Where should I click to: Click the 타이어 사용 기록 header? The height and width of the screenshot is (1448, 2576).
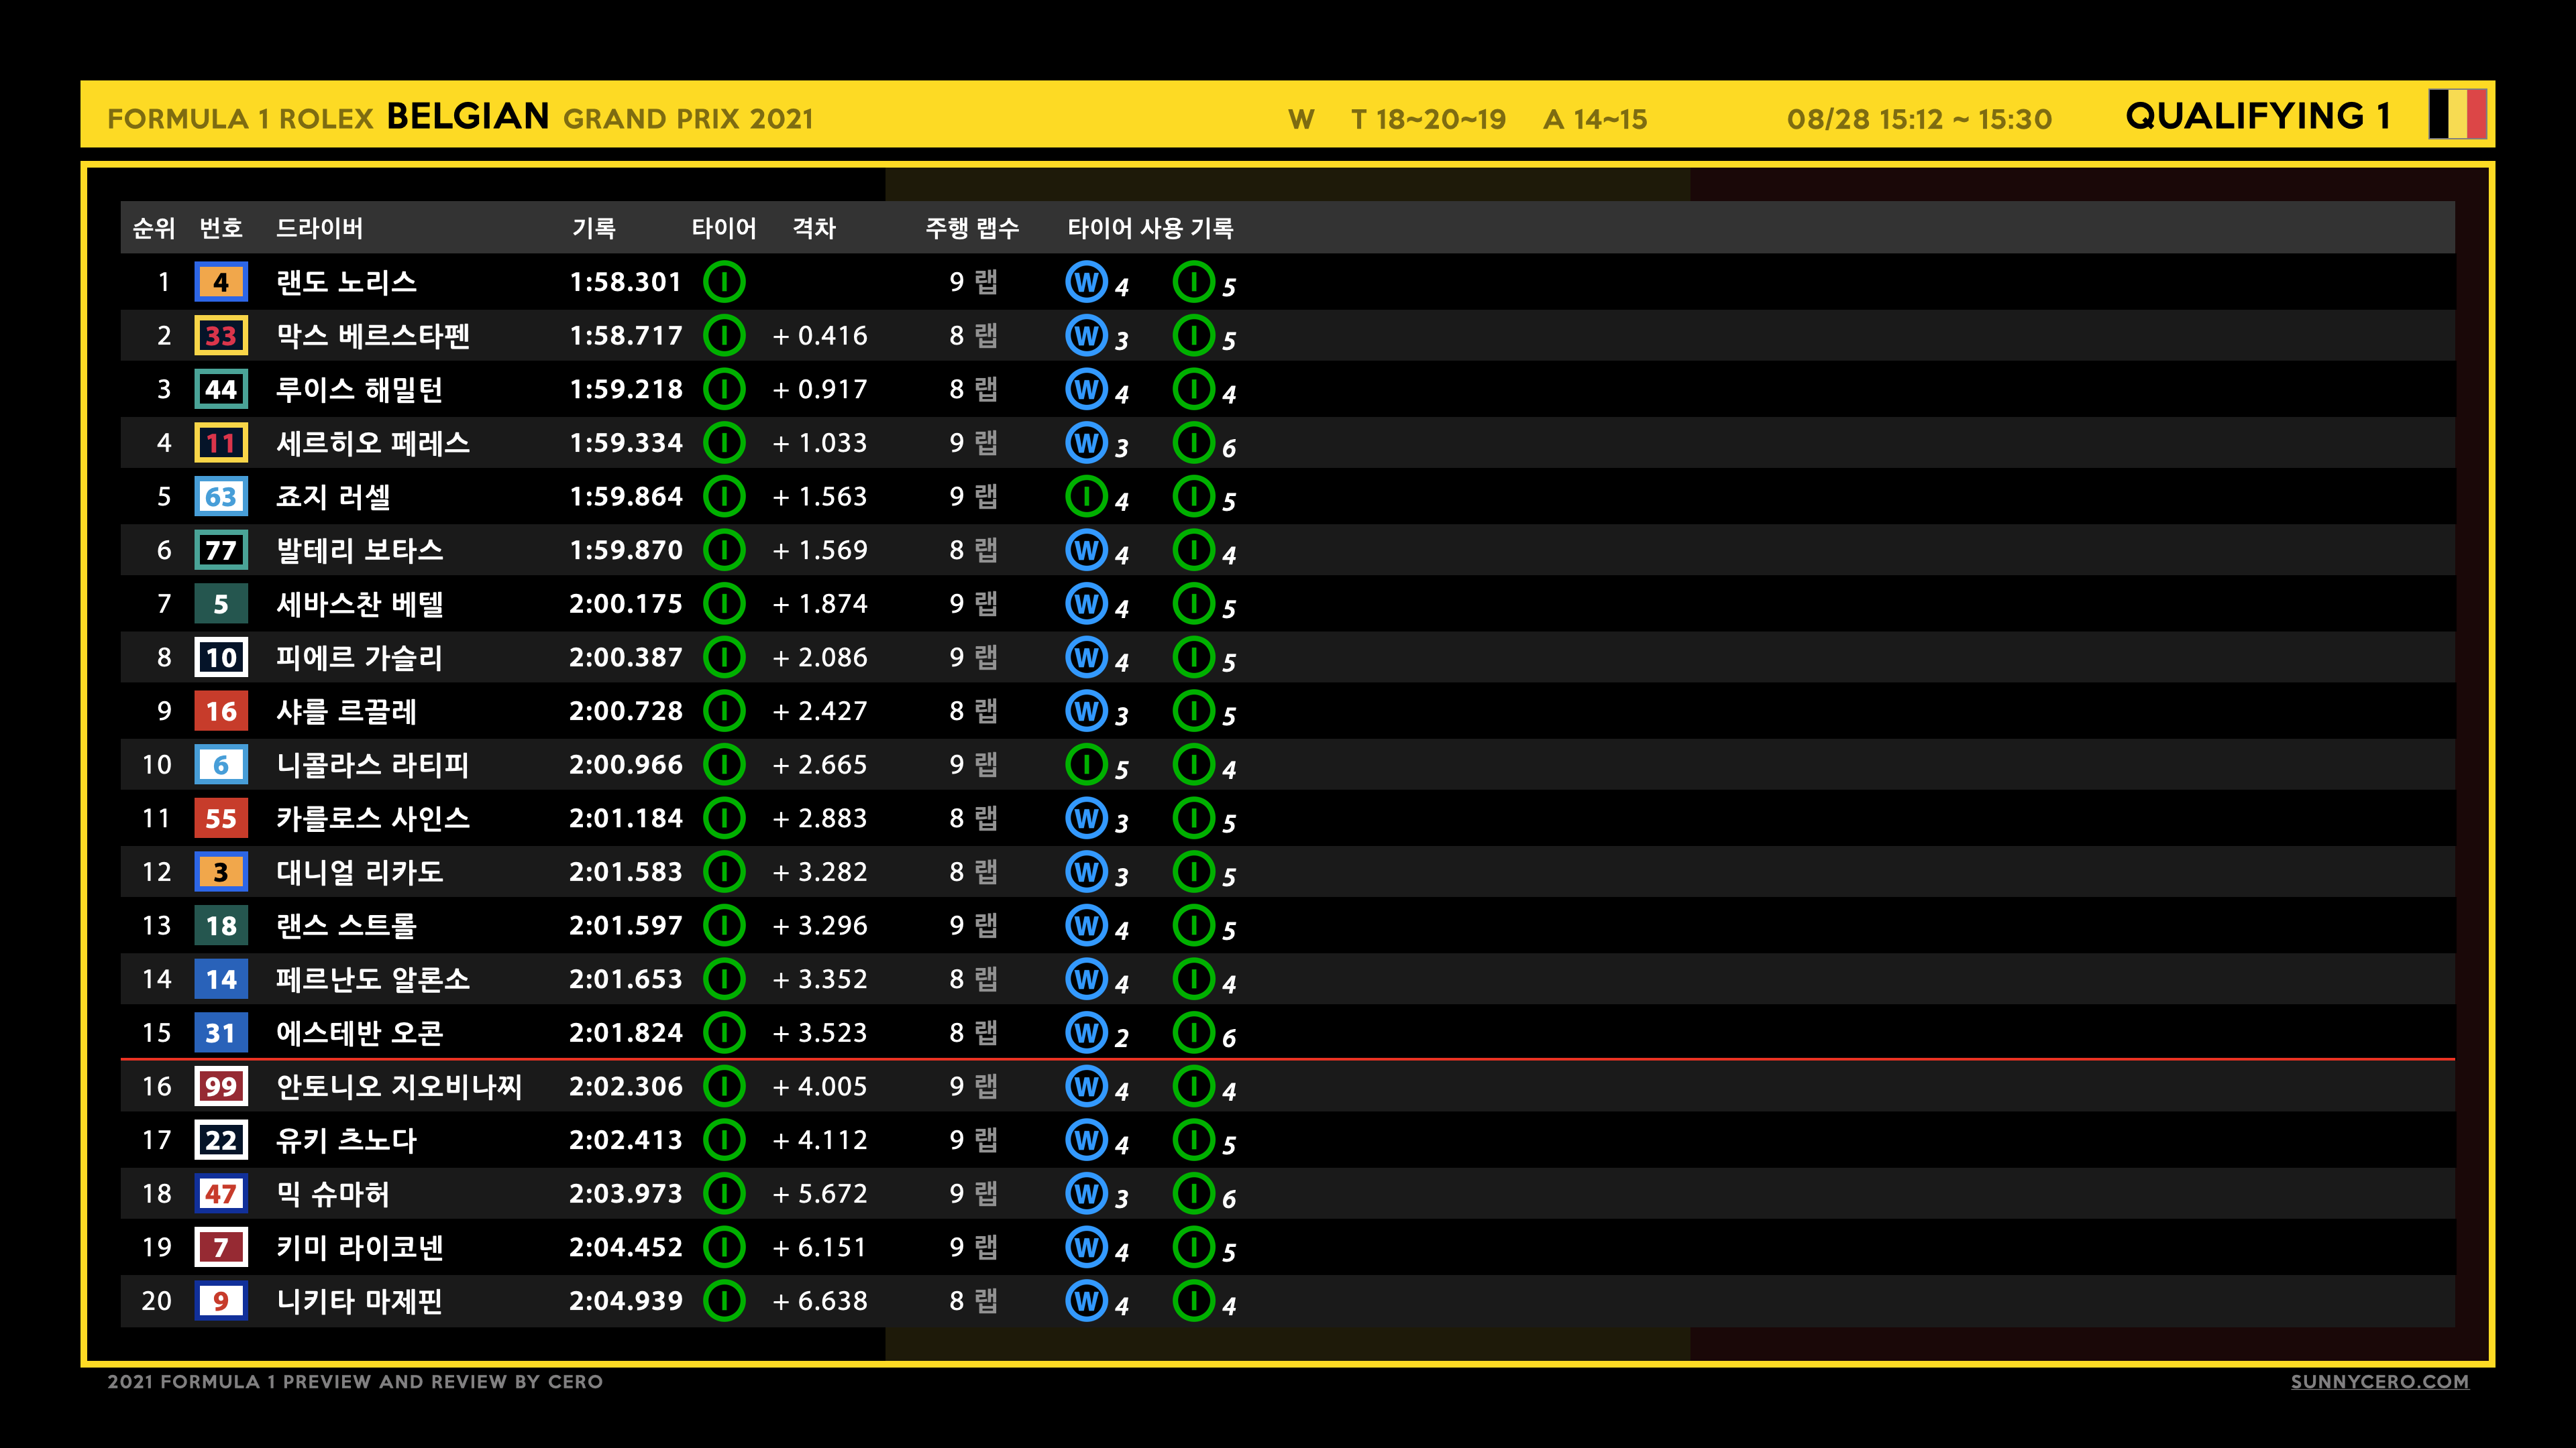point(1150,228)
